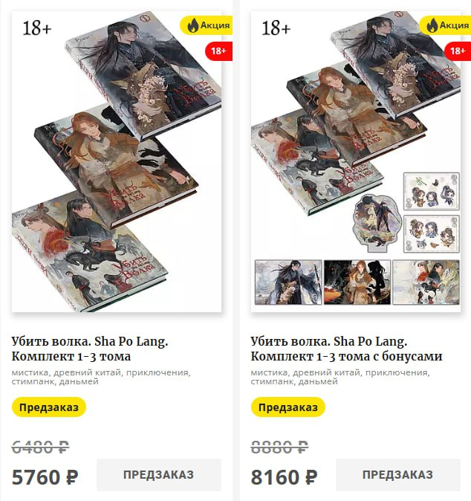
Task: Click red 18+ badge on right product
Action: pos(458,51)
